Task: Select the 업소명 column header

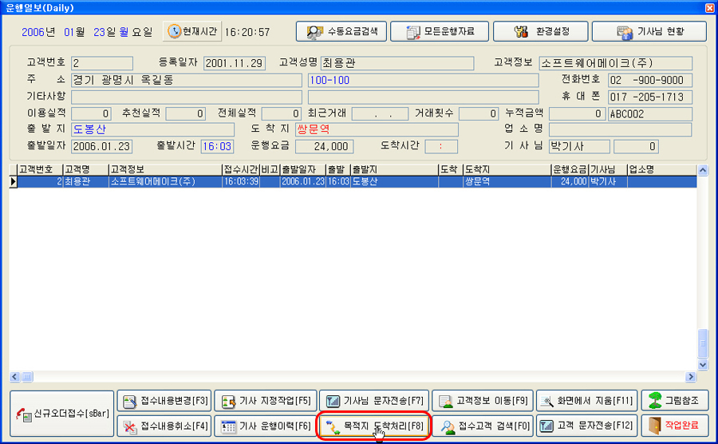Action: (x=661, y=169)
